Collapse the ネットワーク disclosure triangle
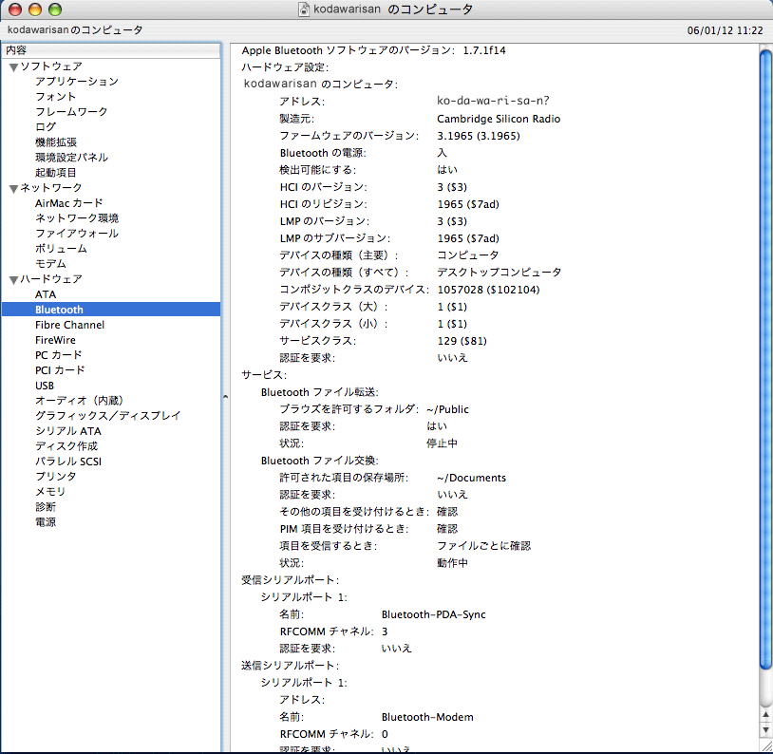This screenshot has height=754, width=773. click(13, 188)
